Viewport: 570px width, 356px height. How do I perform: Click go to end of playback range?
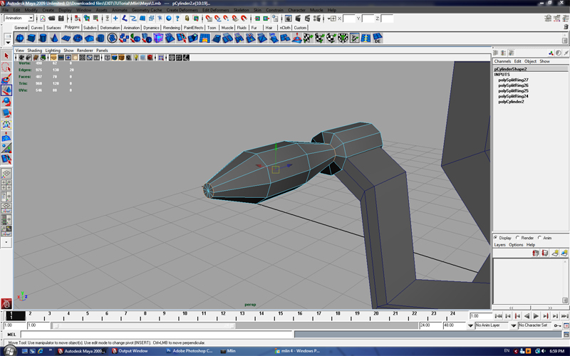pyautogui.click(x=564, y=316)
